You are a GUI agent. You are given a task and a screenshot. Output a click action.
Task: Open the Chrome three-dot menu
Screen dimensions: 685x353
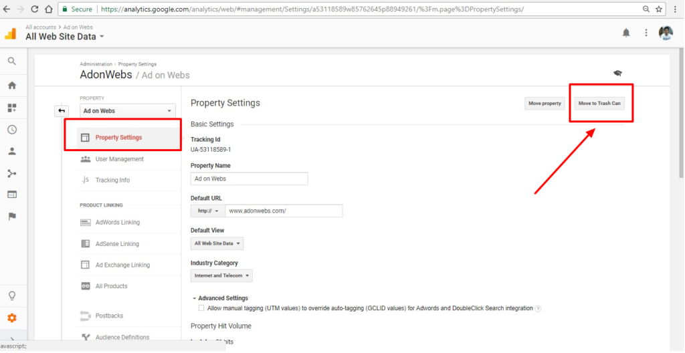(x=676, y=9)
